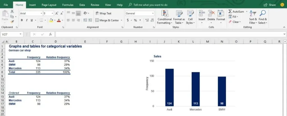Click the Increase Font Size icon
The width and height of the screenshot is (287, 116).
[57, 13]
